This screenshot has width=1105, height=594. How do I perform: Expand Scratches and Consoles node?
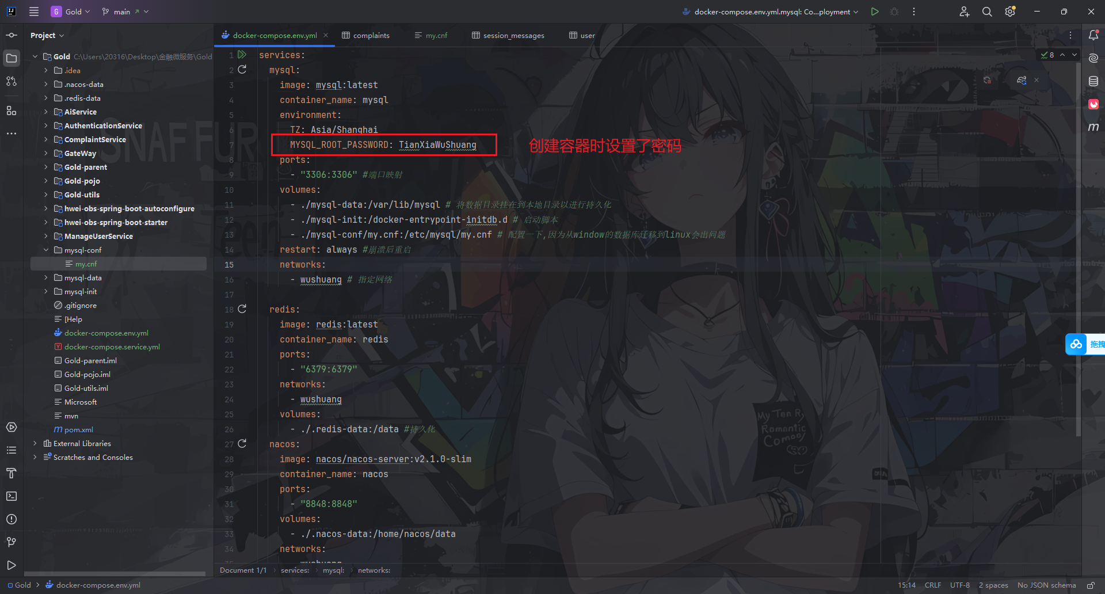(35, 457)
